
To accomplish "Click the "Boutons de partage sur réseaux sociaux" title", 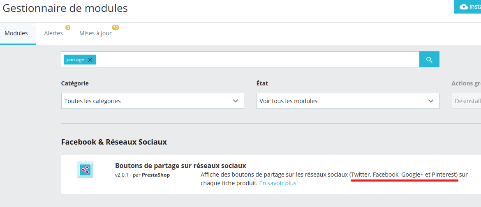I will point(180,166).
